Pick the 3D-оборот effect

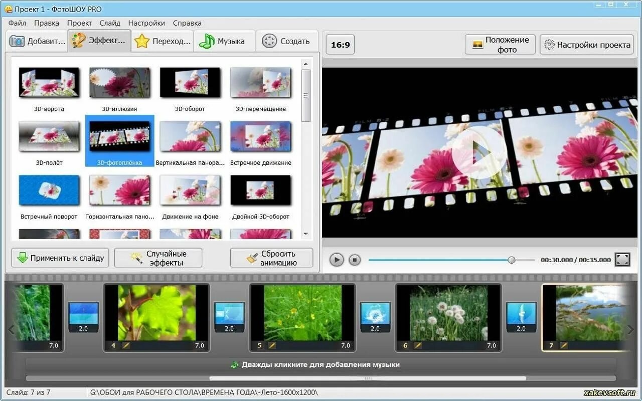[190, 83]
